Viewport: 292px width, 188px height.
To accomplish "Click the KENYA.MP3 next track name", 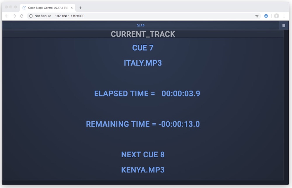I will pyautogui.click(x=143, y=170).
